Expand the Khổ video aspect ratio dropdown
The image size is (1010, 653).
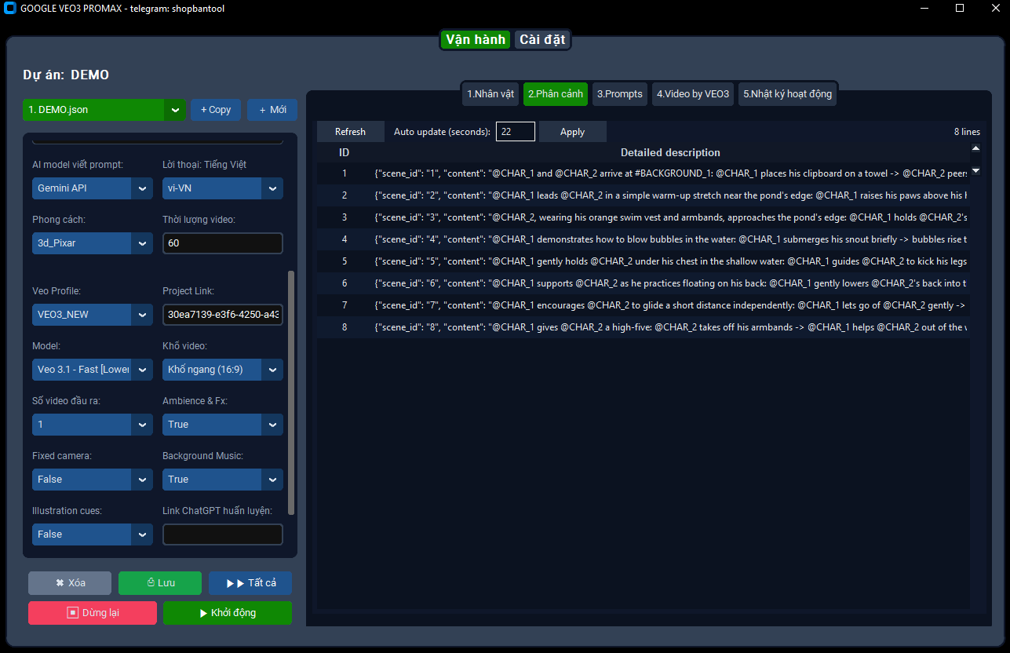222,370
